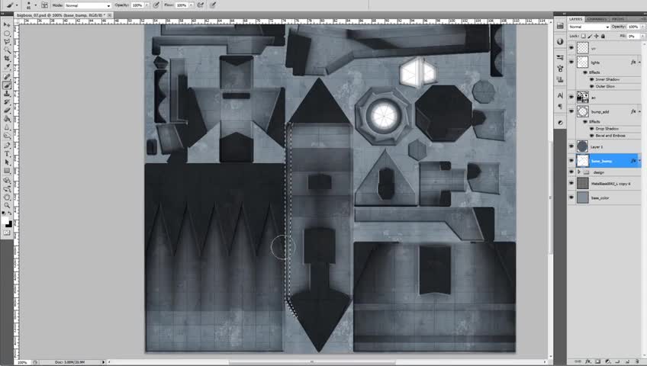Select the Type tool

click(7, 154)
